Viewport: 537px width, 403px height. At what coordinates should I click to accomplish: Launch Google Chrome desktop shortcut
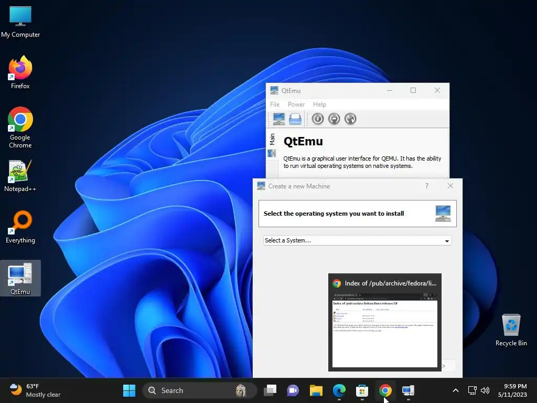[20, 128]
